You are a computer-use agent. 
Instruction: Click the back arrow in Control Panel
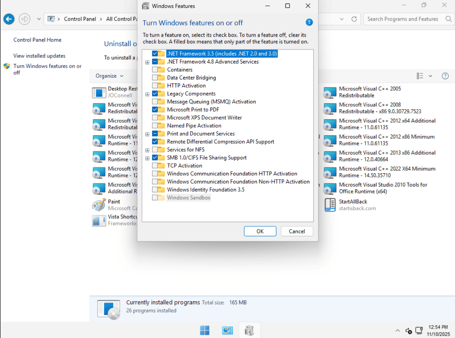(x=9, y=19)
